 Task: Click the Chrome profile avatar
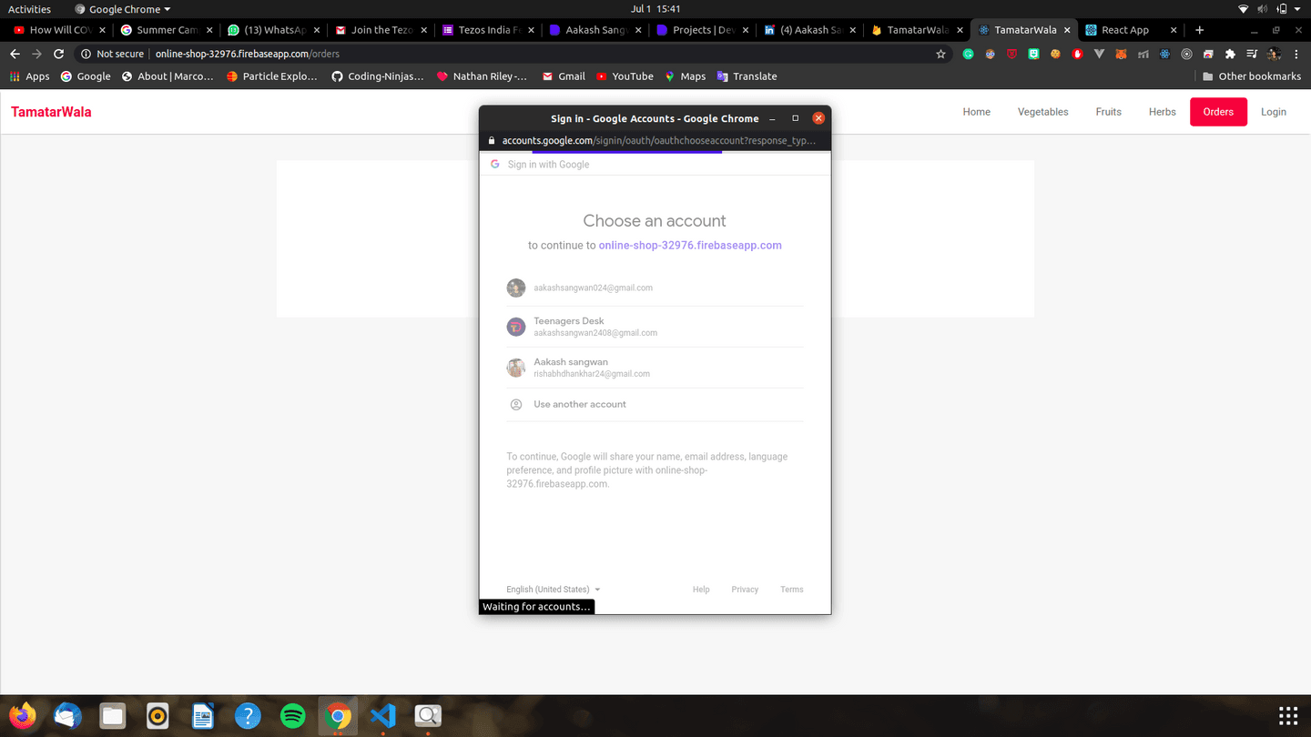[x=1274, y=54]
